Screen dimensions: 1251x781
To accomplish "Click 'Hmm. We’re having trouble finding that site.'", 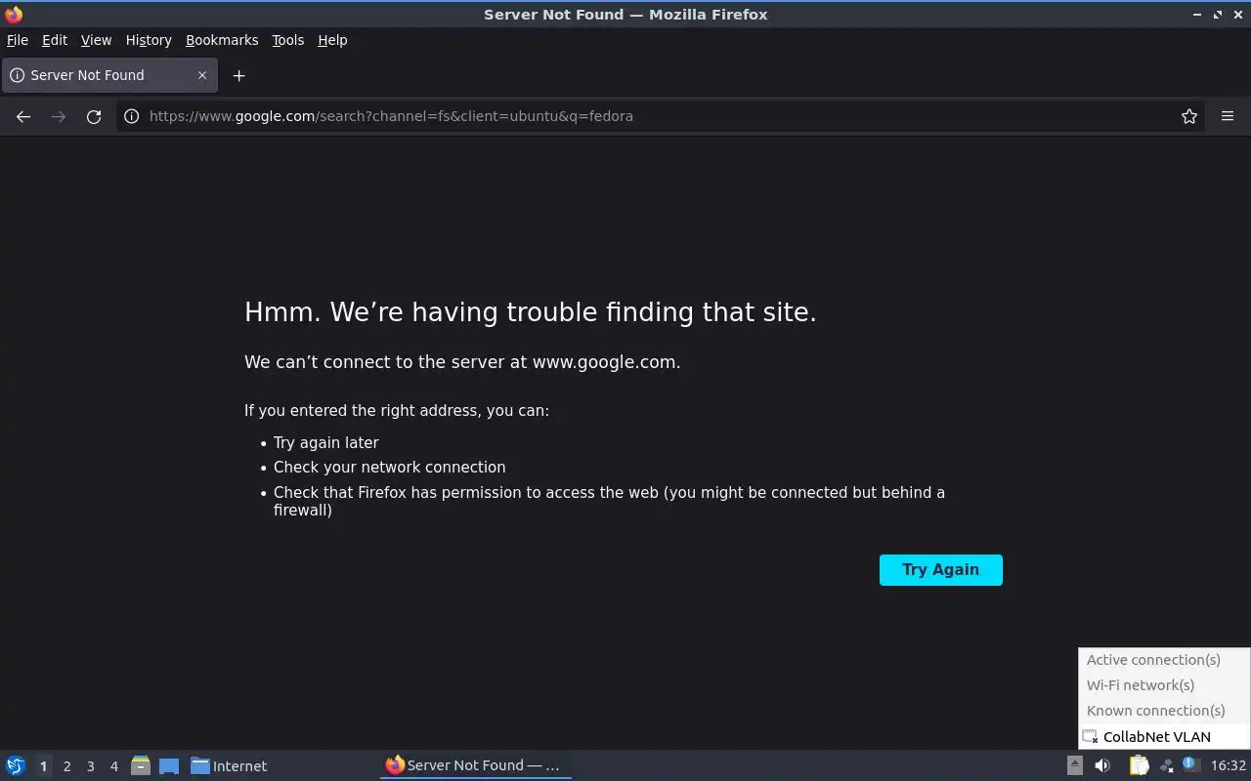I will [530, 312].
